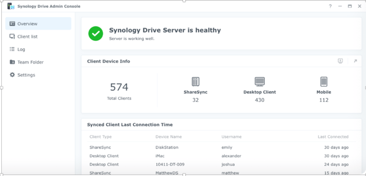This screenshot has height=176, width=366.
Task: Click the Device Name column header
Action: (x=169, y=137)
